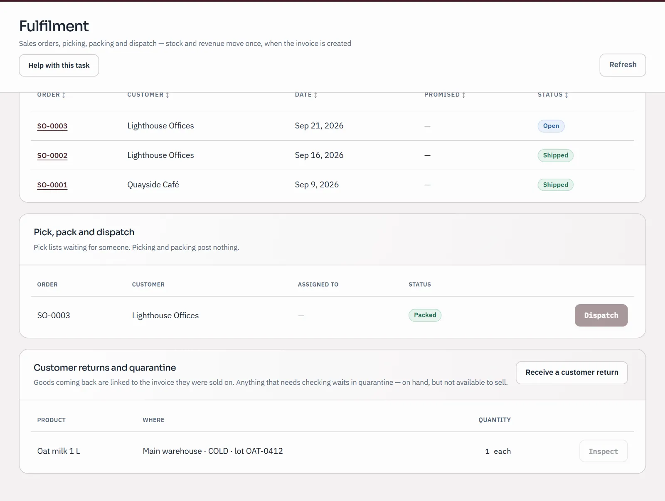Dispatch the packed order SO-0003
The height and width of the screenshot is (501, 665).
601,315
